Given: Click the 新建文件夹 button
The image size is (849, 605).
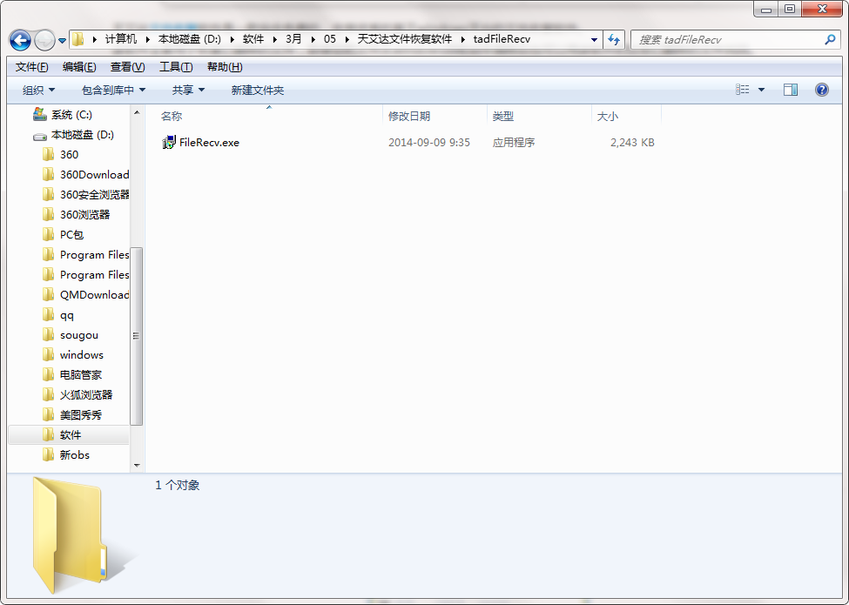Looking at the screenshot, I should 257,90.
